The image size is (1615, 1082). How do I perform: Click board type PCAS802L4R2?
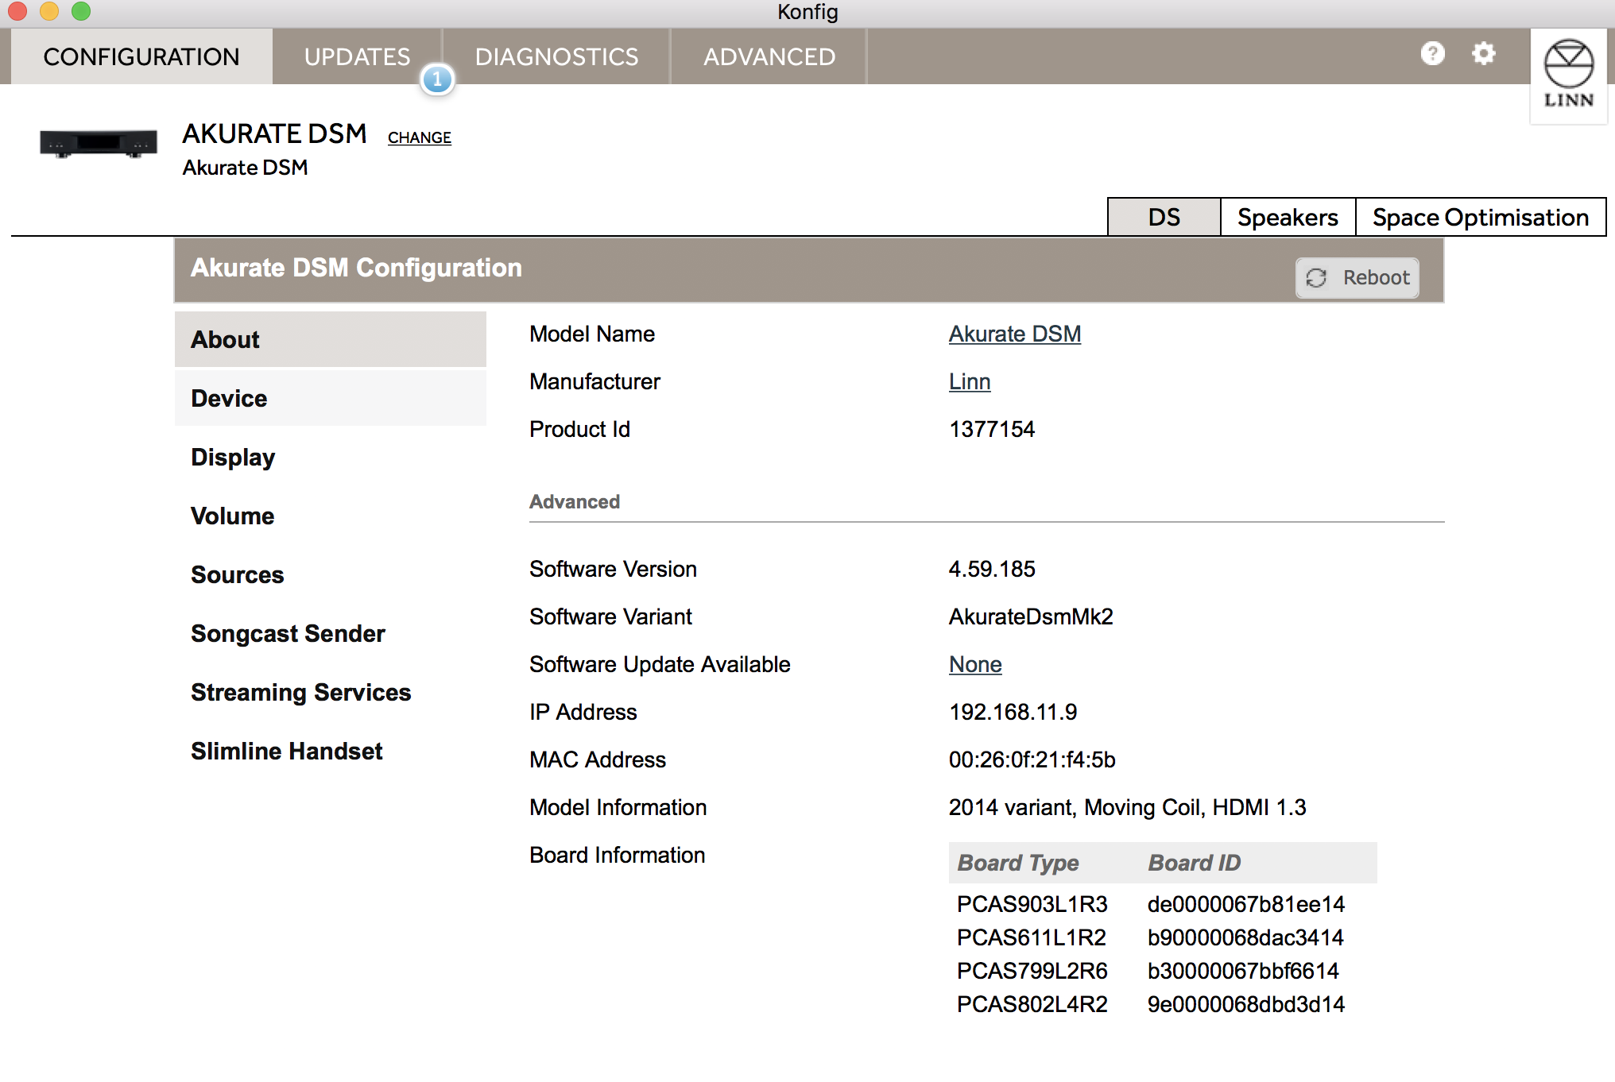[x=1032, y=1004]
